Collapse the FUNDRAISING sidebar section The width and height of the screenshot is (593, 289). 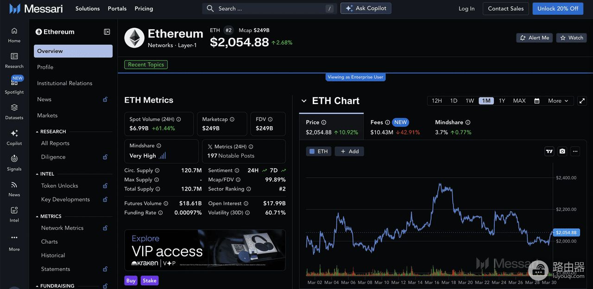coord(37,286)
